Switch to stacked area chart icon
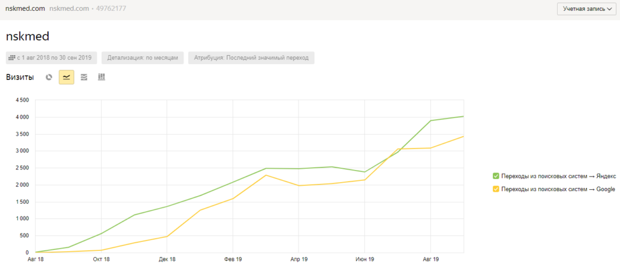The width and height of the screenshot is (620, 271). point(84,77)
